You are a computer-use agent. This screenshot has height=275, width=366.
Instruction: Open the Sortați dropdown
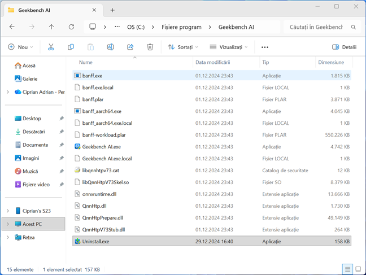coord(183,47)
